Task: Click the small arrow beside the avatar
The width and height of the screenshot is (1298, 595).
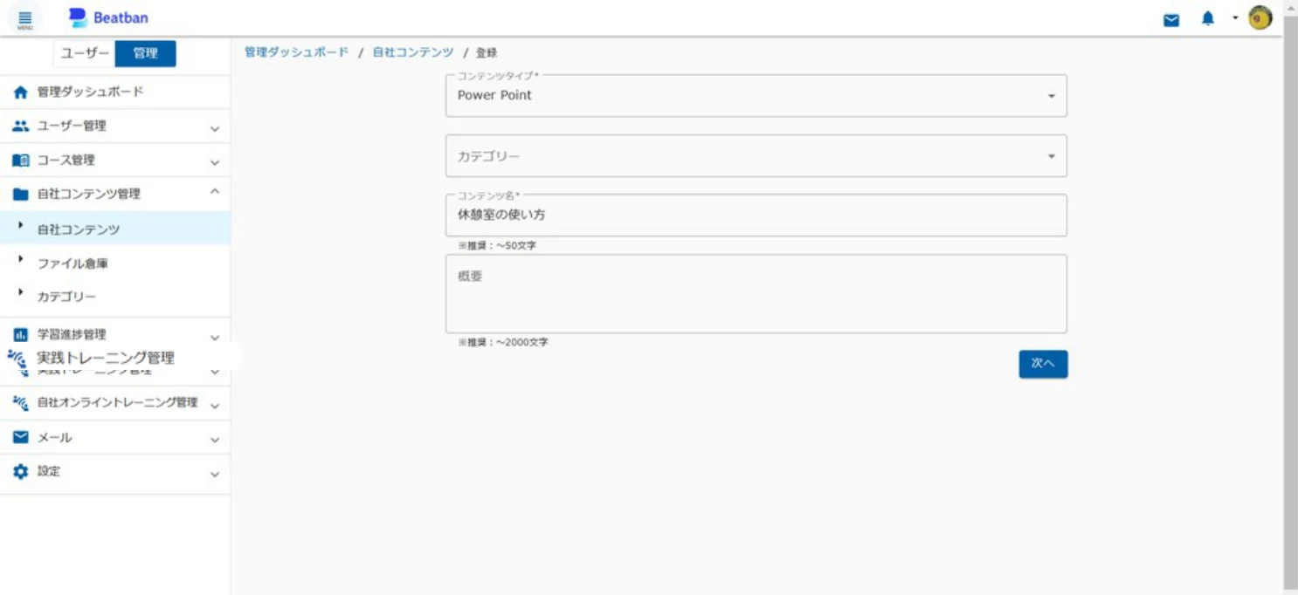Action: 1235,17
